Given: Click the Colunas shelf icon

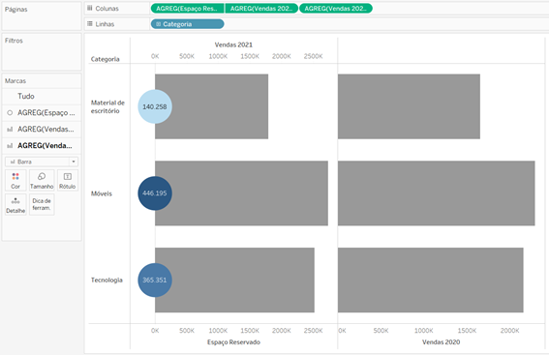Looking at the screenshot, I should point(90,8).
